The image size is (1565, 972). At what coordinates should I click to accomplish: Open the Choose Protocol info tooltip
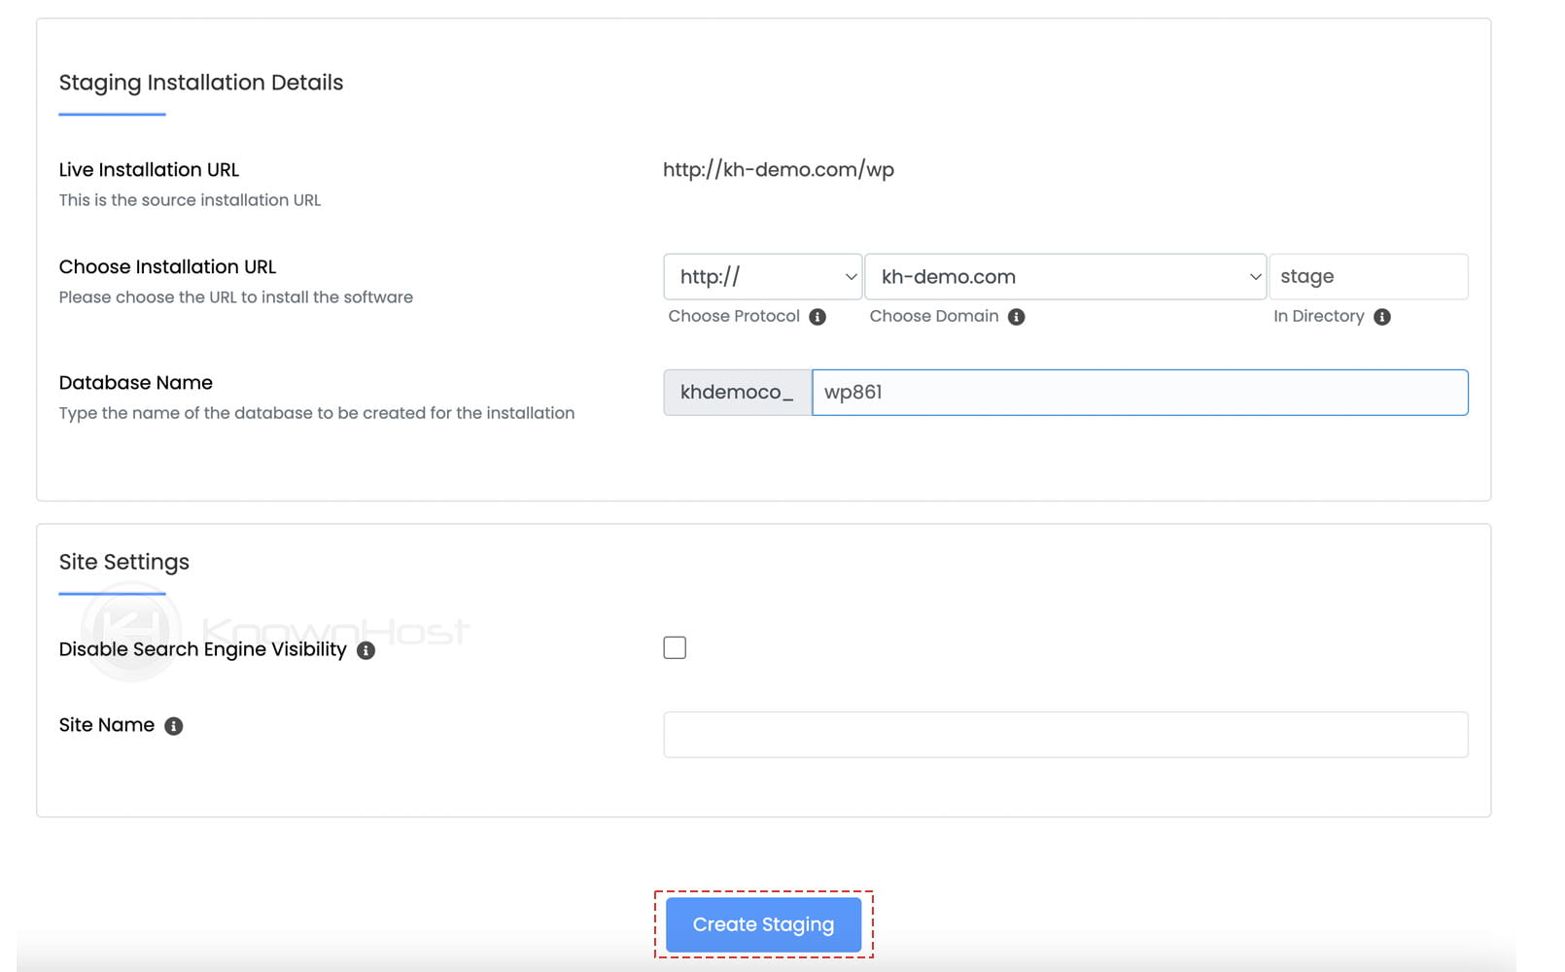pyautogui.click(x=817, y=316)
